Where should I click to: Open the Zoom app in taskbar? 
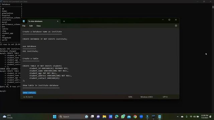pos(141,117)
